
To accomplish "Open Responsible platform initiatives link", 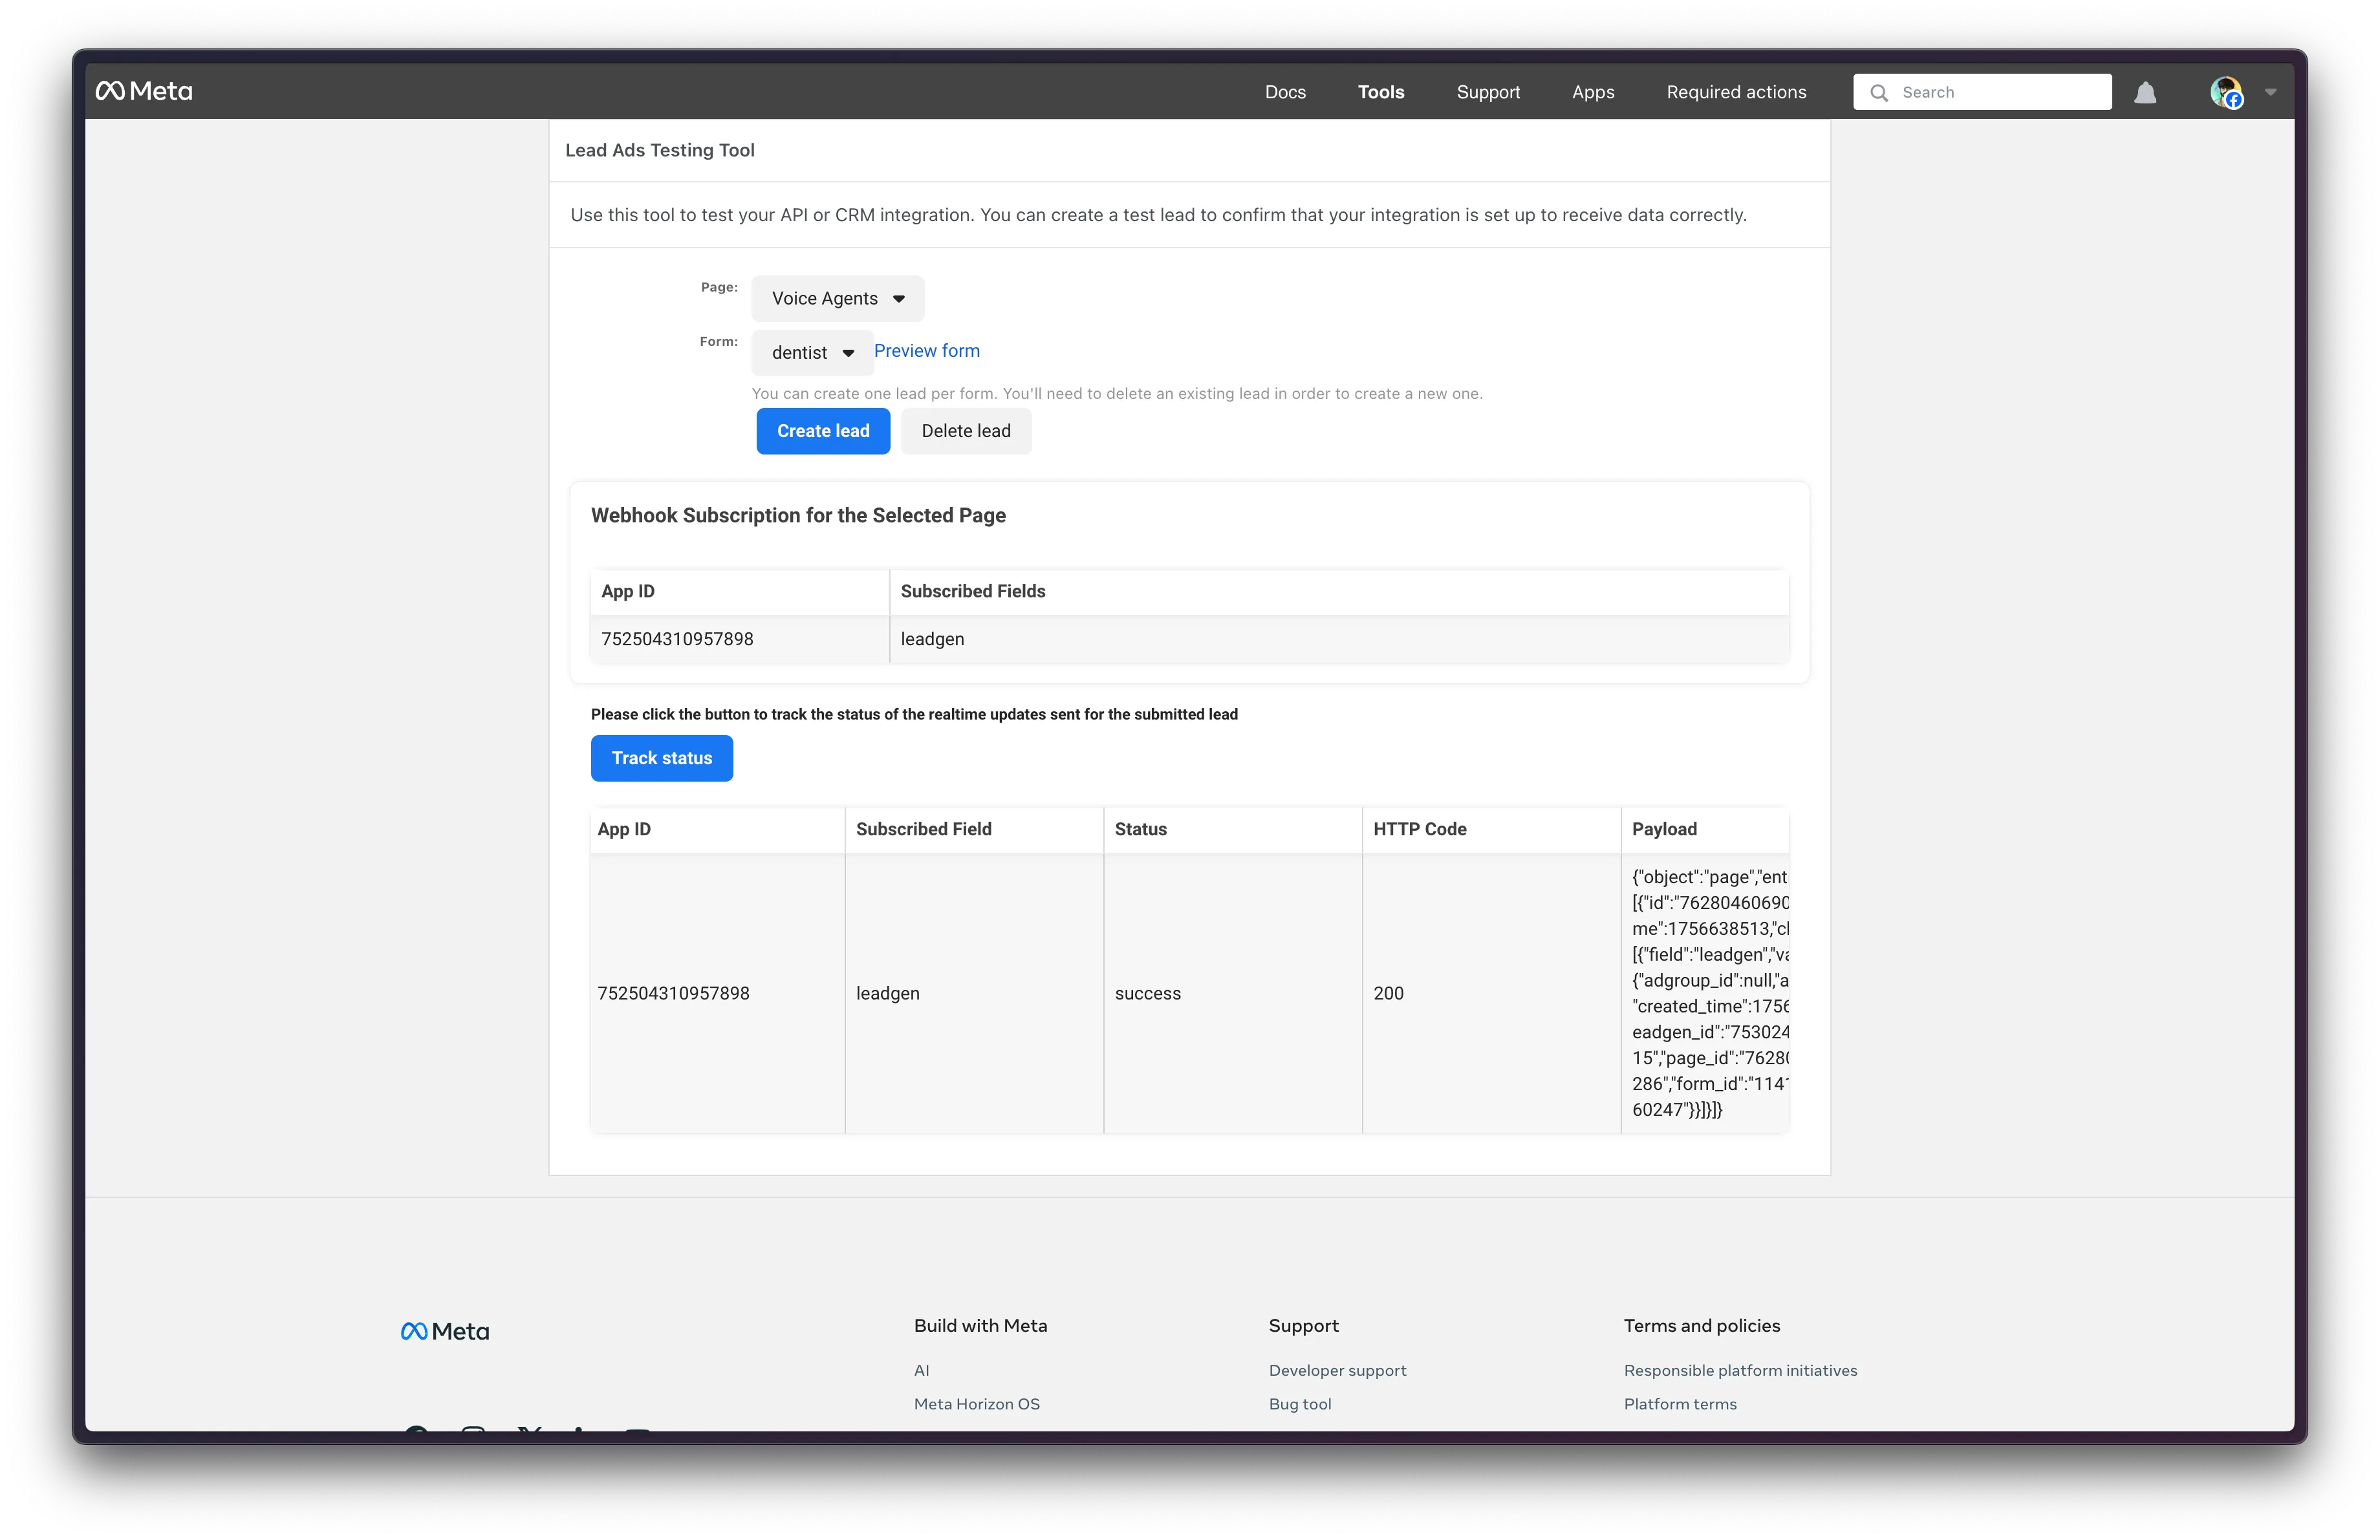I will click(x=1740, y=1370).
